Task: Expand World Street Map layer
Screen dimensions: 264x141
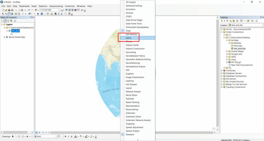Action: [4, 37]
